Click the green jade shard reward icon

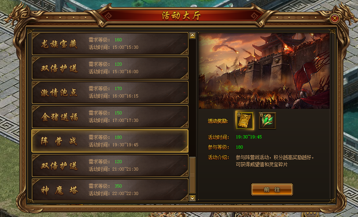267,121
